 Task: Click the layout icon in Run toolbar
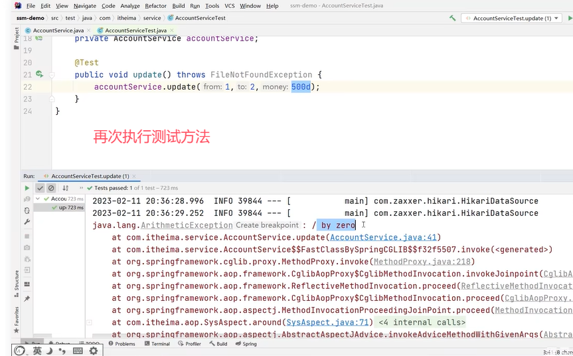(27, 284)
